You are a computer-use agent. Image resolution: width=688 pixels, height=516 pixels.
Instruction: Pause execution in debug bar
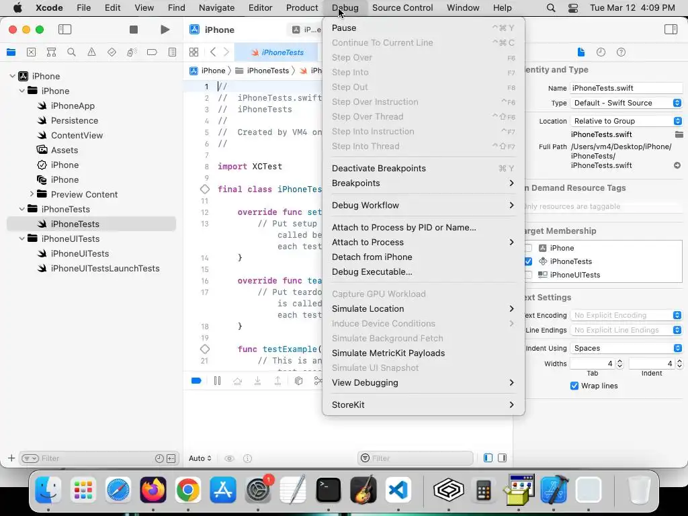coord(217,381)
